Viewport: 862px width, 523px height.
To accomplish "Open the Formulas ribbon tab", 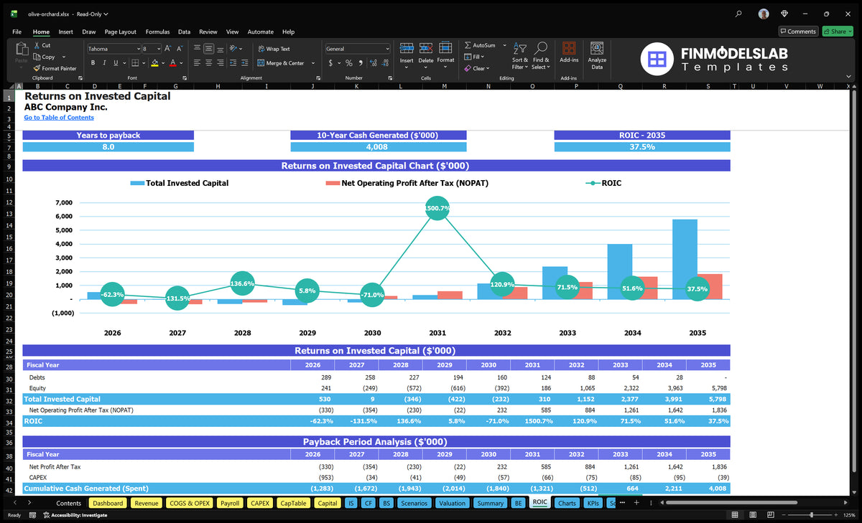I will 157,32.
